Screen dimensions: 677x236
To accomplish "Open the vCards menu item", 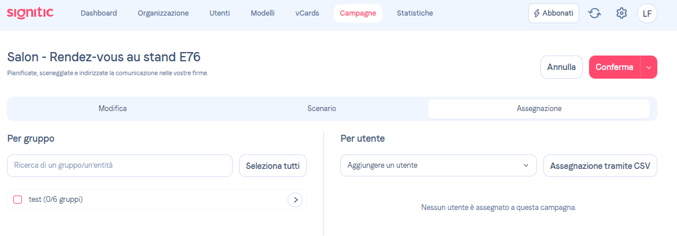I will [x=307, y=13].
